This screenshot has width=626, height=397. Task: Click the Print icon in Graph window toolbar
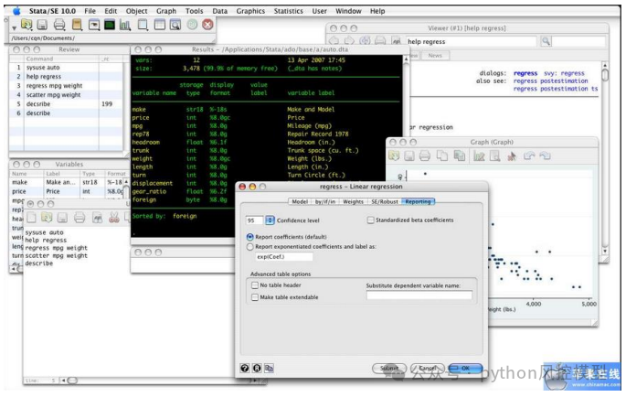point(425,156)
